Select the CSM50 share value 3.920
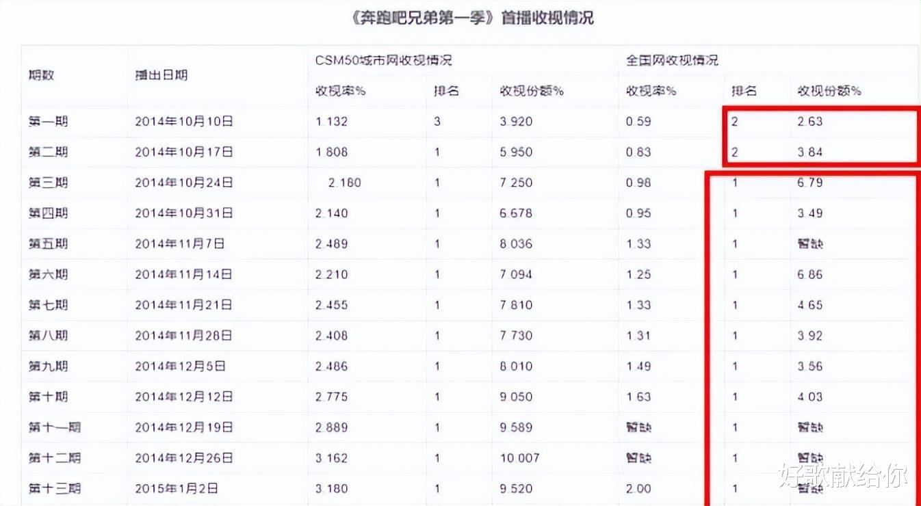Viewport: 921px width, 506px height. tap(516, 122)
